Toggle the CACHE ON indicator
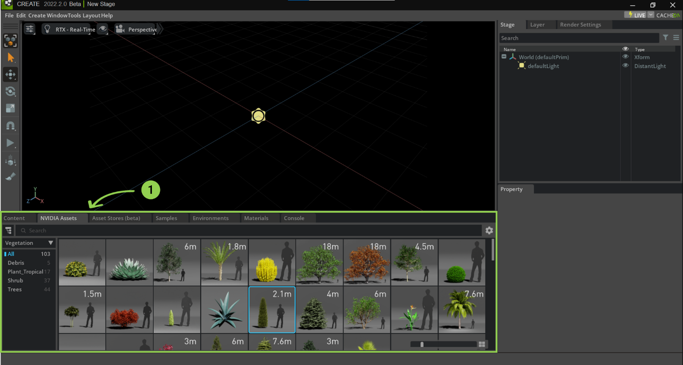Image resolution: width=683 pixels, height=365 pixels. tap(668, 15)
